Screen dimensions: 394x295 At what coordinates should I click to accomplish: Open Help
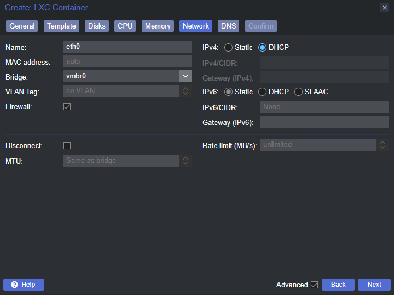24,285
